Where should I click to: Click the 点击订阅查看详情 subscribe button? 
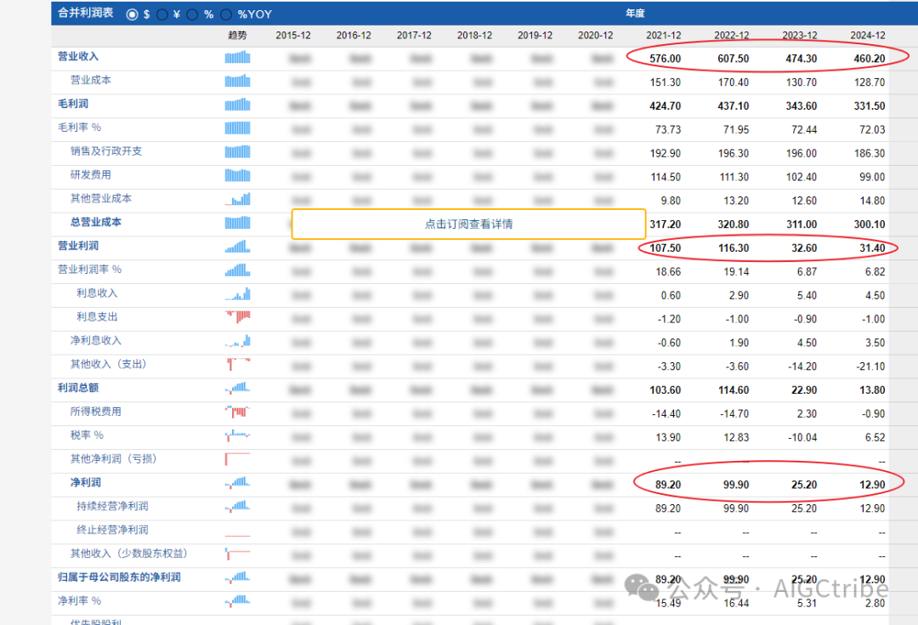pyautogui.click(x=468, y=224)
